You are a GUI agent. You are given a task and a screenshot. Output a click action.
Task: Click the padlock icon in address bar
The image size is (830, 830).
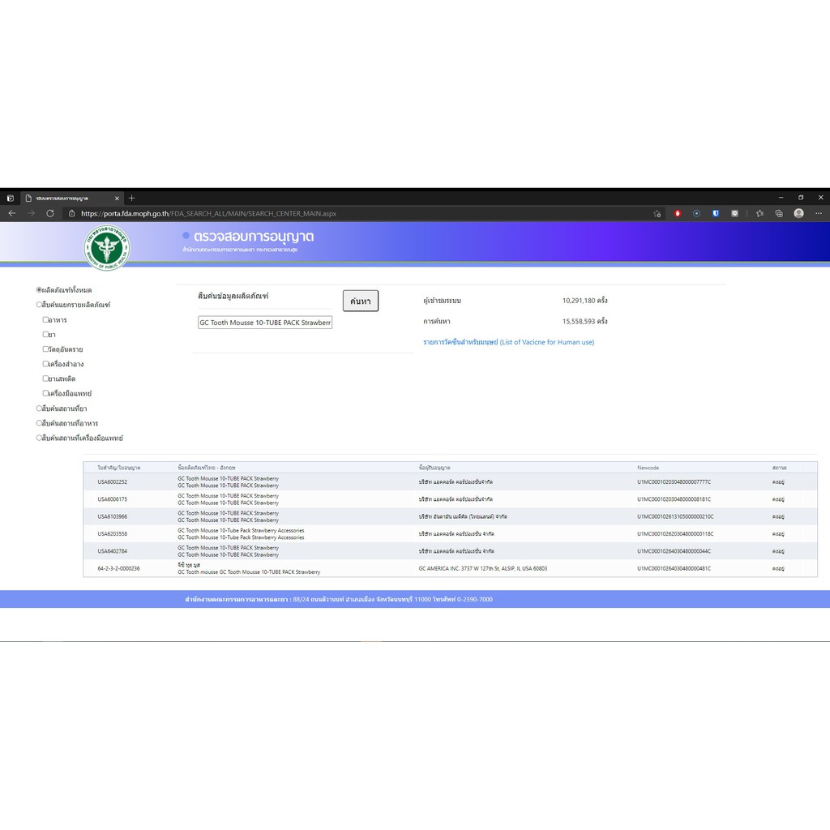(x=72, y=214)
